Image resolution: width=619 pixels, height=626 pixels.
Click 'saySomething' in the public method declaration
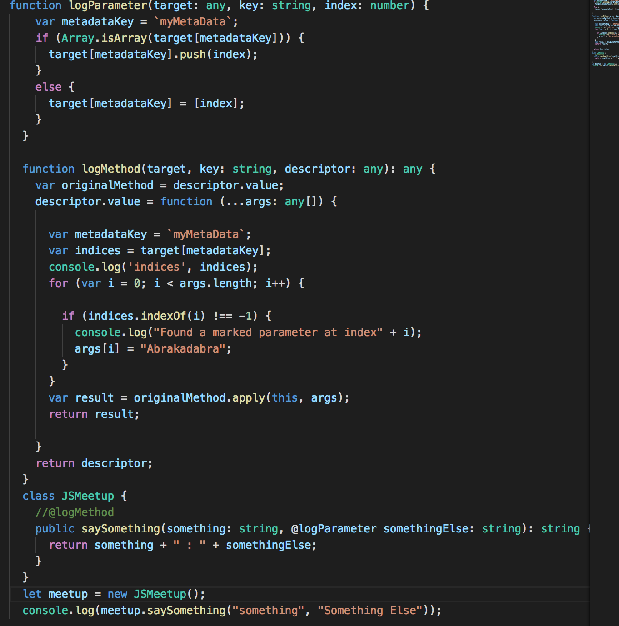coord(120,529)
